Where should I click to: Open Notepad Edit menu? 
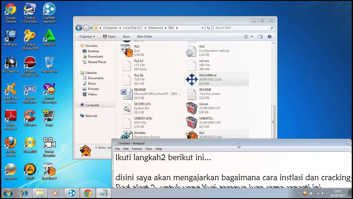(x=126, y=149)
